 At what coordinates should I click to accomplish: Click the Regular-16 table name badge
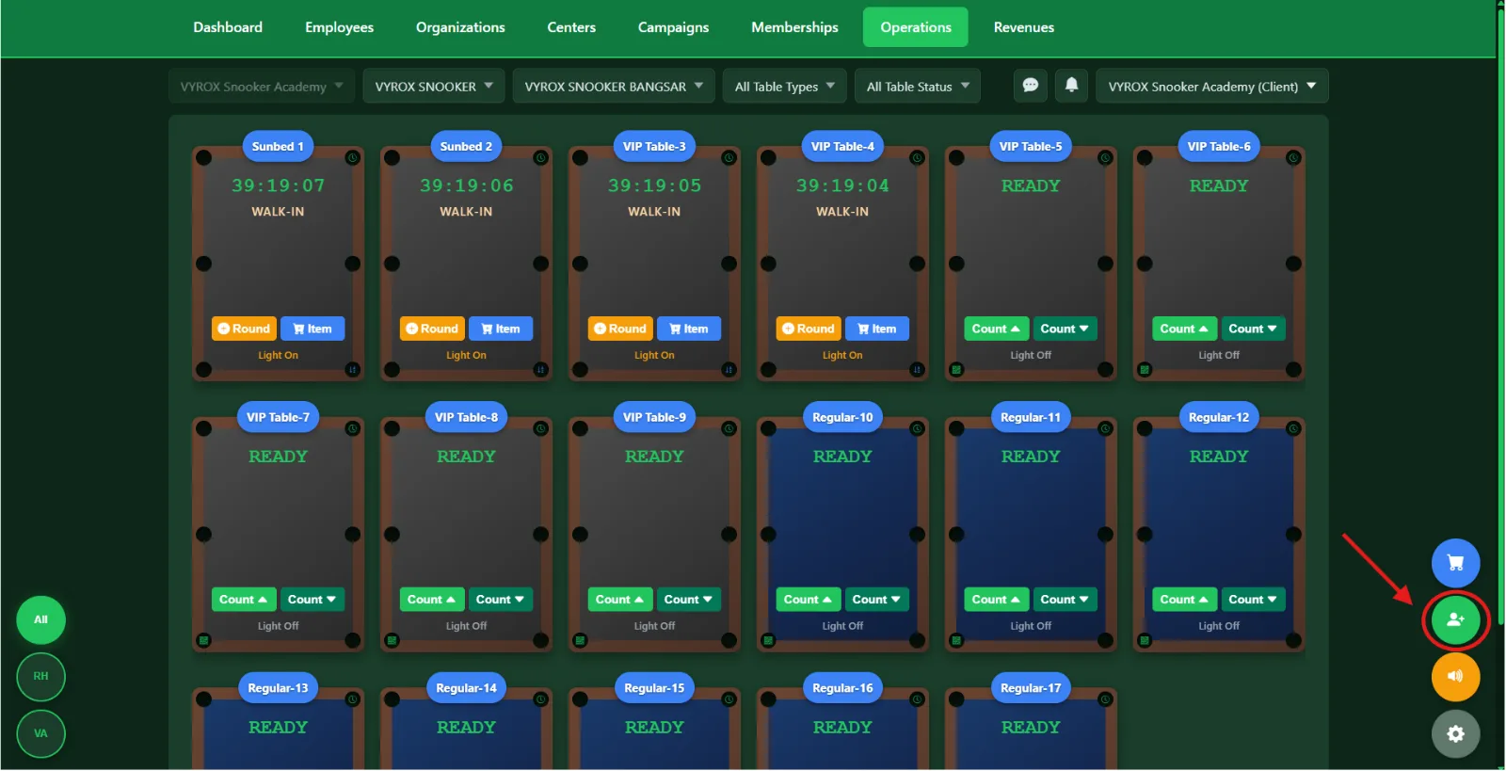[842, 688]
